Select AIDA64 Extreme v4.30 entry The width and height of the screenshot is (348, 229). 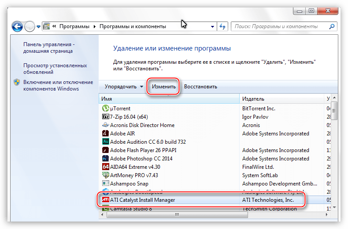(x=135, y=167)
